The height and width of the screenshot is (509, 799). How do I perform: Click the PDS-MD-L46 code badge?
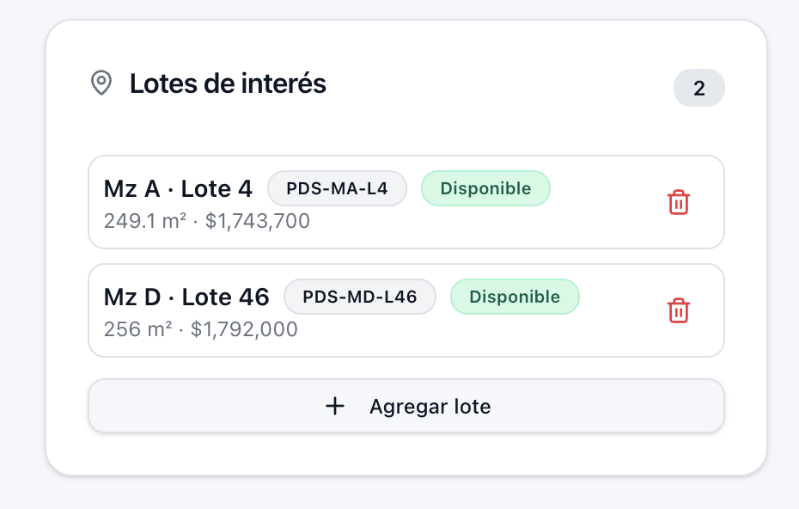(x=360, y=297)
